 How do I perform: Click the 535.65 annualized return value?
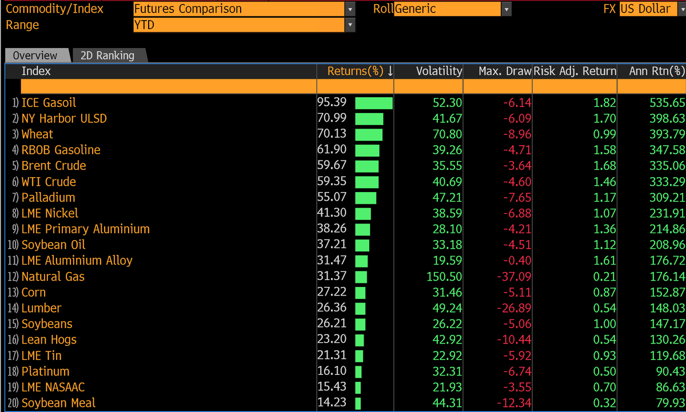pos(667,103)
